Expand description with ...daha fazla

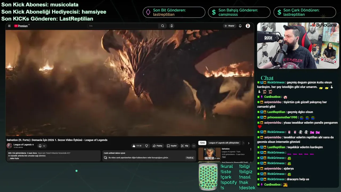(14, 158)
